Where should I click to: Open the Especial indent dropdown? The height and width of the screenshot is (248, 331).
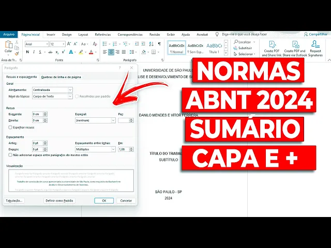pyautogui.click(x=113, y=120)
